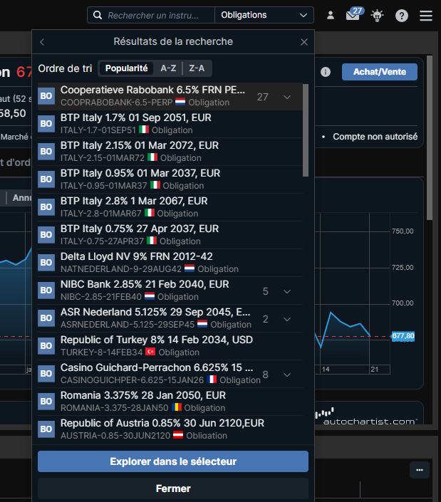Click the BO icon for BTP Italy 1.7%

click(x=46, y=124)
